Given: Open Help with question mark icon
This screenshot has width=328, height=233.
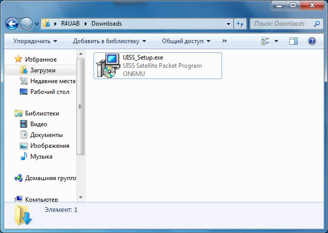Looking at the screenshot, I should (312, 41).
